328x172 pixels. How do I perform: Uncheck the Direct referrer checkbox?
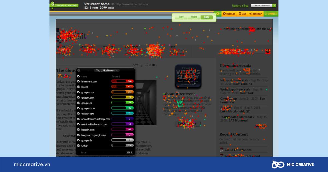click(x=79, y=87)
